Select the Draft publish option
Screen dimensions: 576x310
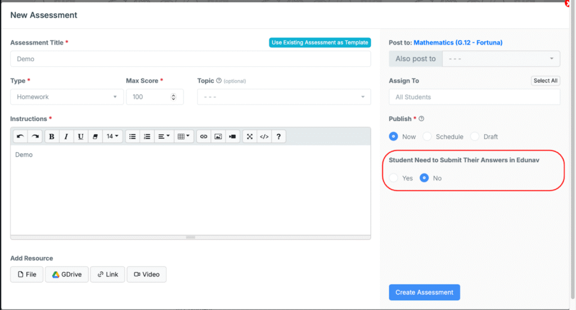tap(475, 136)
